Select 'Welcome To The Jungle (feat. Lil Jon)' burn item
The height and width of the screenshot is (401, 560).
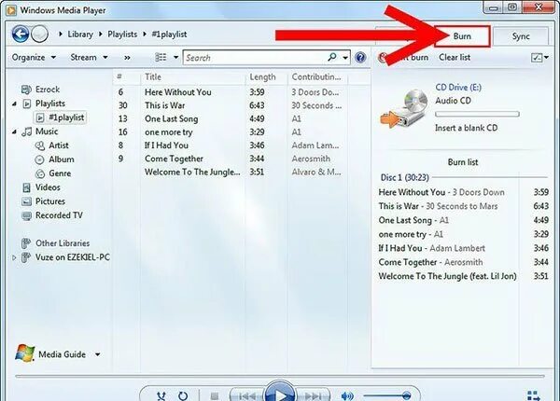463,276
